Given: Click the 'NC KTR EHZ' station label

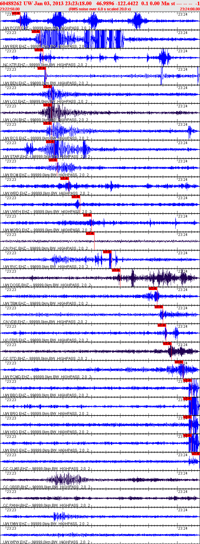Looking at the screenshot, I should pos(14,65).
